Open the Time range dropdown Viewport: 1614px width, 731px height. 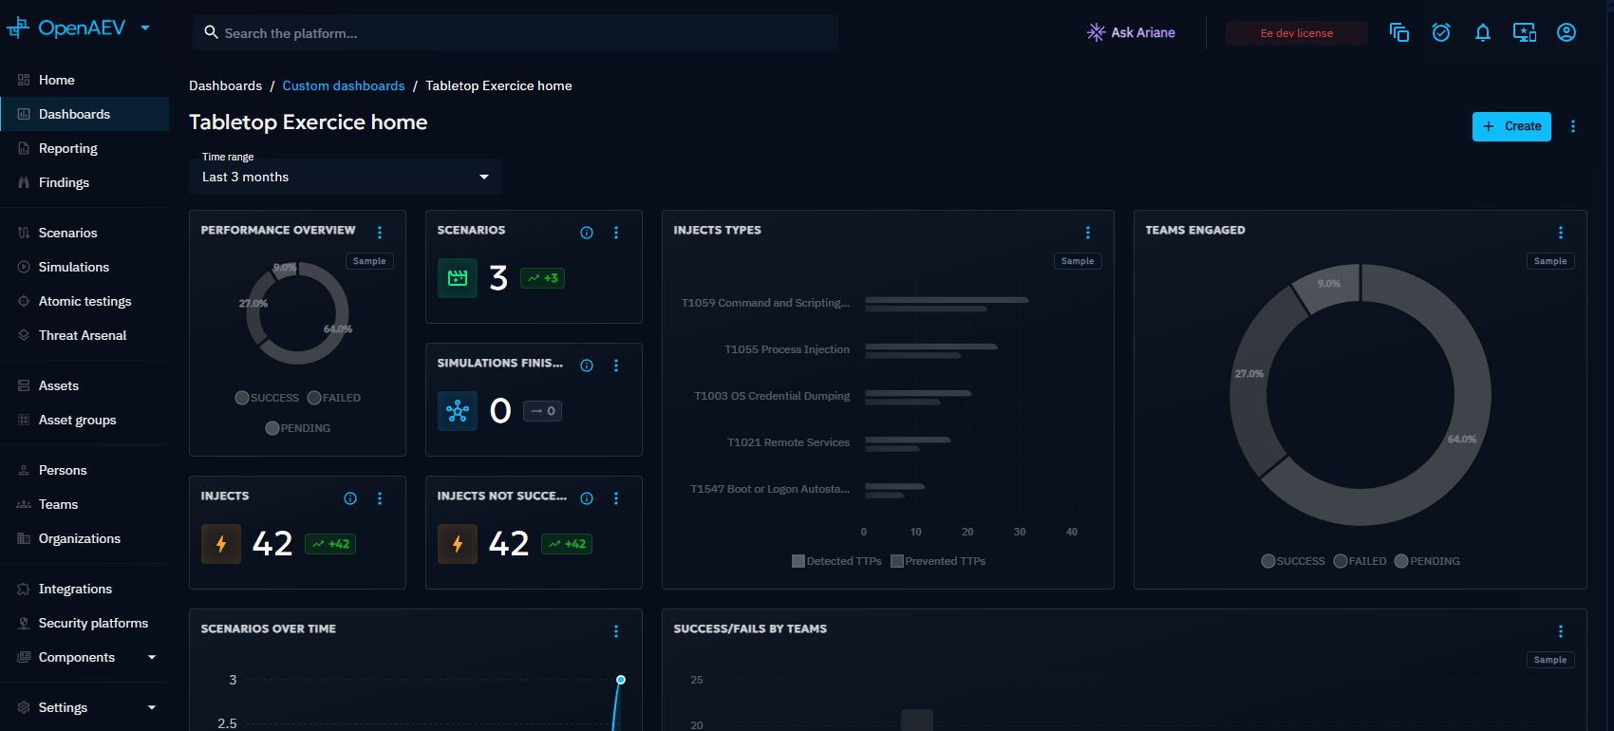(x=346, y=177)
